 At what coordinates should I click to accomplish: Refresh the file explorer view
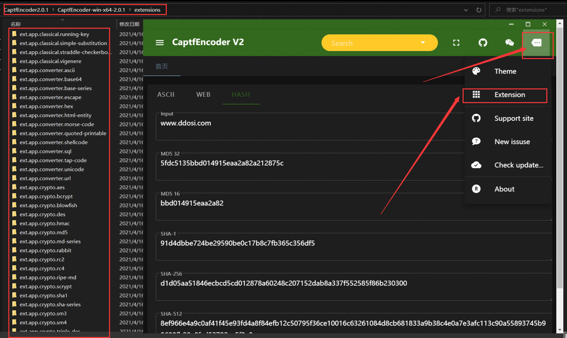pos(478,10)
